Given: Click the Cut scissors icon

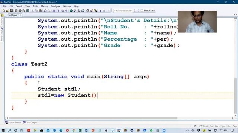Looking at the screenshot, I should tap(32, 11).
